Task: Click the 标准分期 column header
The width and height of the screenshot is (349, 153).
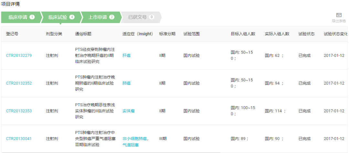Action: (167, 34)
